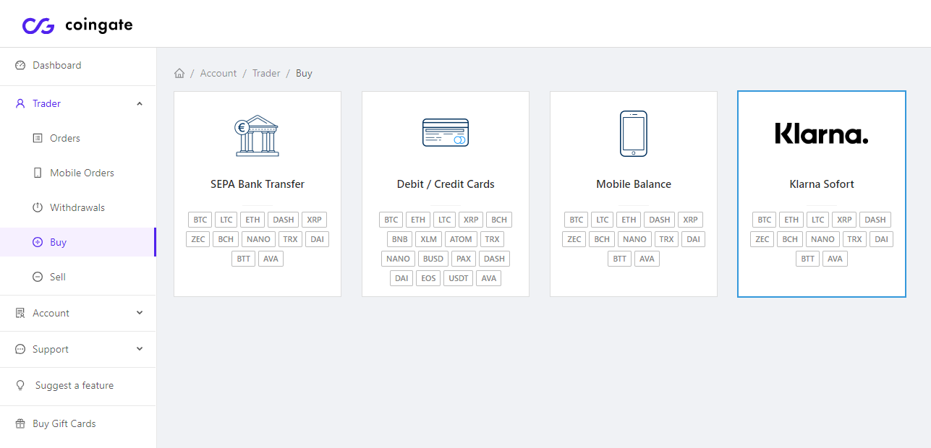Viewport: 931px width, 448px height.
Task: Click the Dashboard gauge icon
Action: [20, 65]
